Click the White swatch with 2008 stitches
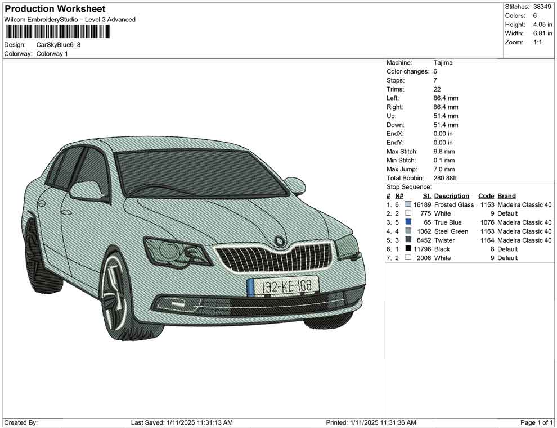The width and height of the screenshot is (557, 428). click(408, 258)
